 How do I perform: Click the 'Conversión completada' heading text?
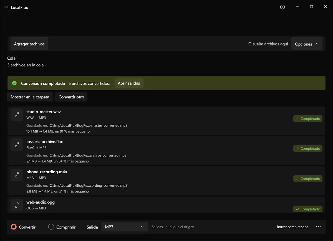pos(43,83)
